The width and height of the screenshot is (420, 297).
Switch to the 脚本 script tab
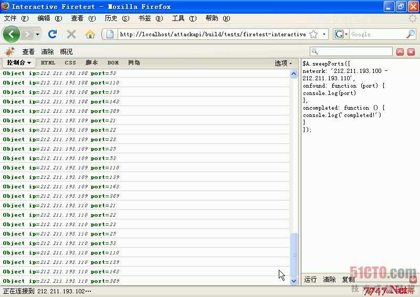(x=91, y=62)
